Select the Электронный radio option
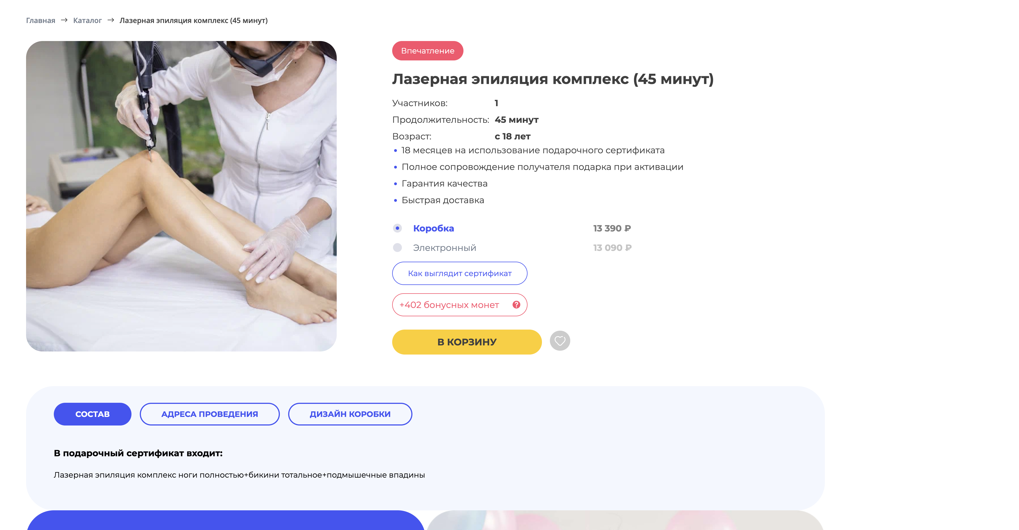 point(397,248)
